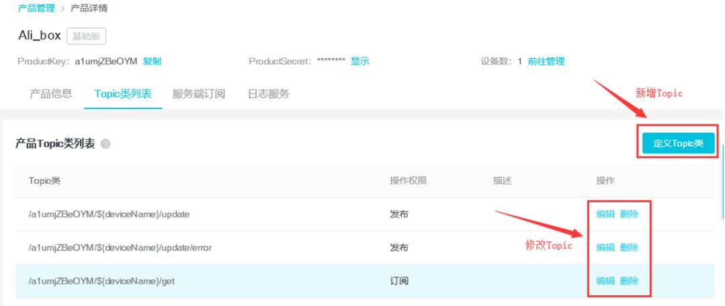Click the 操作权限 column header
This screenshot has height=306, width=725.
408,181
